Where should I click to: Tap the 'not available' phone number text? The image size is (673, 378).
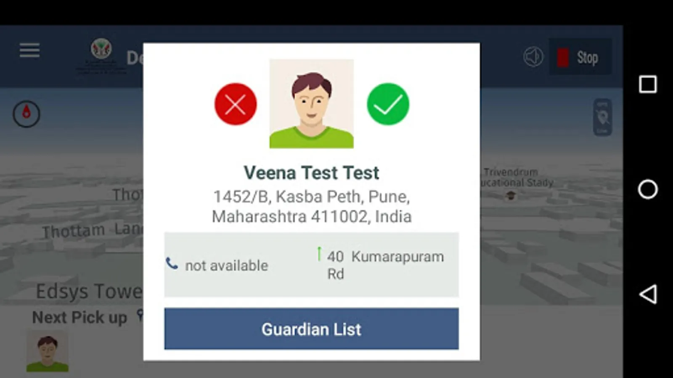click(x=226, y=265)
